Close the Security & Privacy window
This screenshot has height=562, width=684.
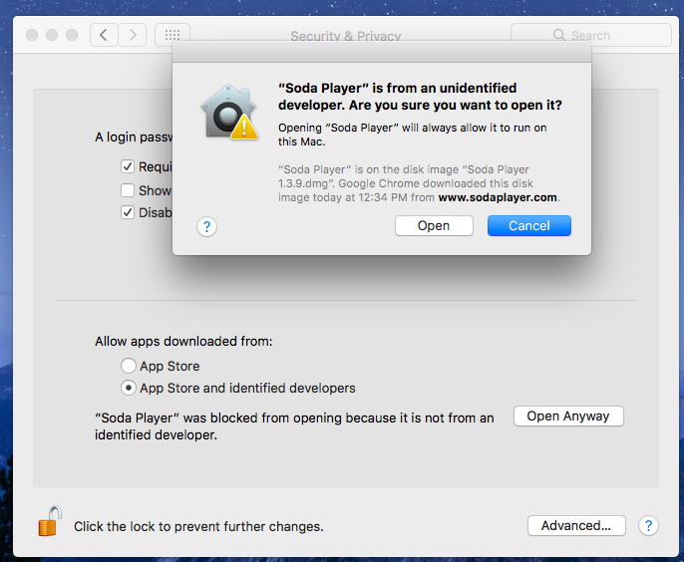[x=32, y=35]
